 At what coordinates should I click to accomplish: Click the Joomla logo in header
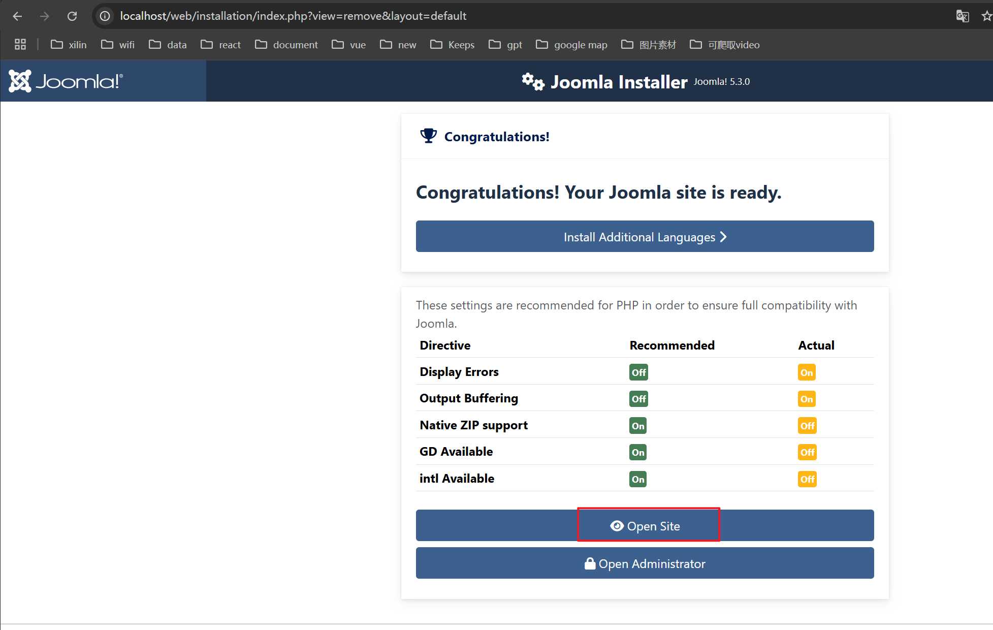click(66, 81)
